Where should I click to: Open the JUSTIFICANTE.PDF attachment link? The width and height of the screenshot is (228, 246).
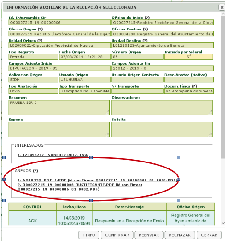(x=80, y=187)
